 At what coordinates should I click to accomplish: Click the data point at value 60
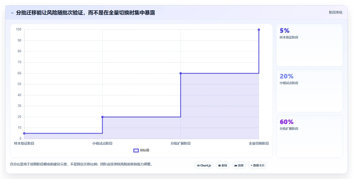(x=181, y=73)
